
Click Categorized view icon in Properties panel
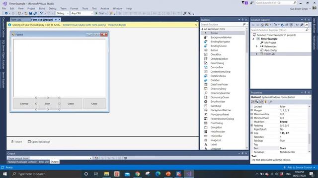pyautogui.click(x=253, y=102)
